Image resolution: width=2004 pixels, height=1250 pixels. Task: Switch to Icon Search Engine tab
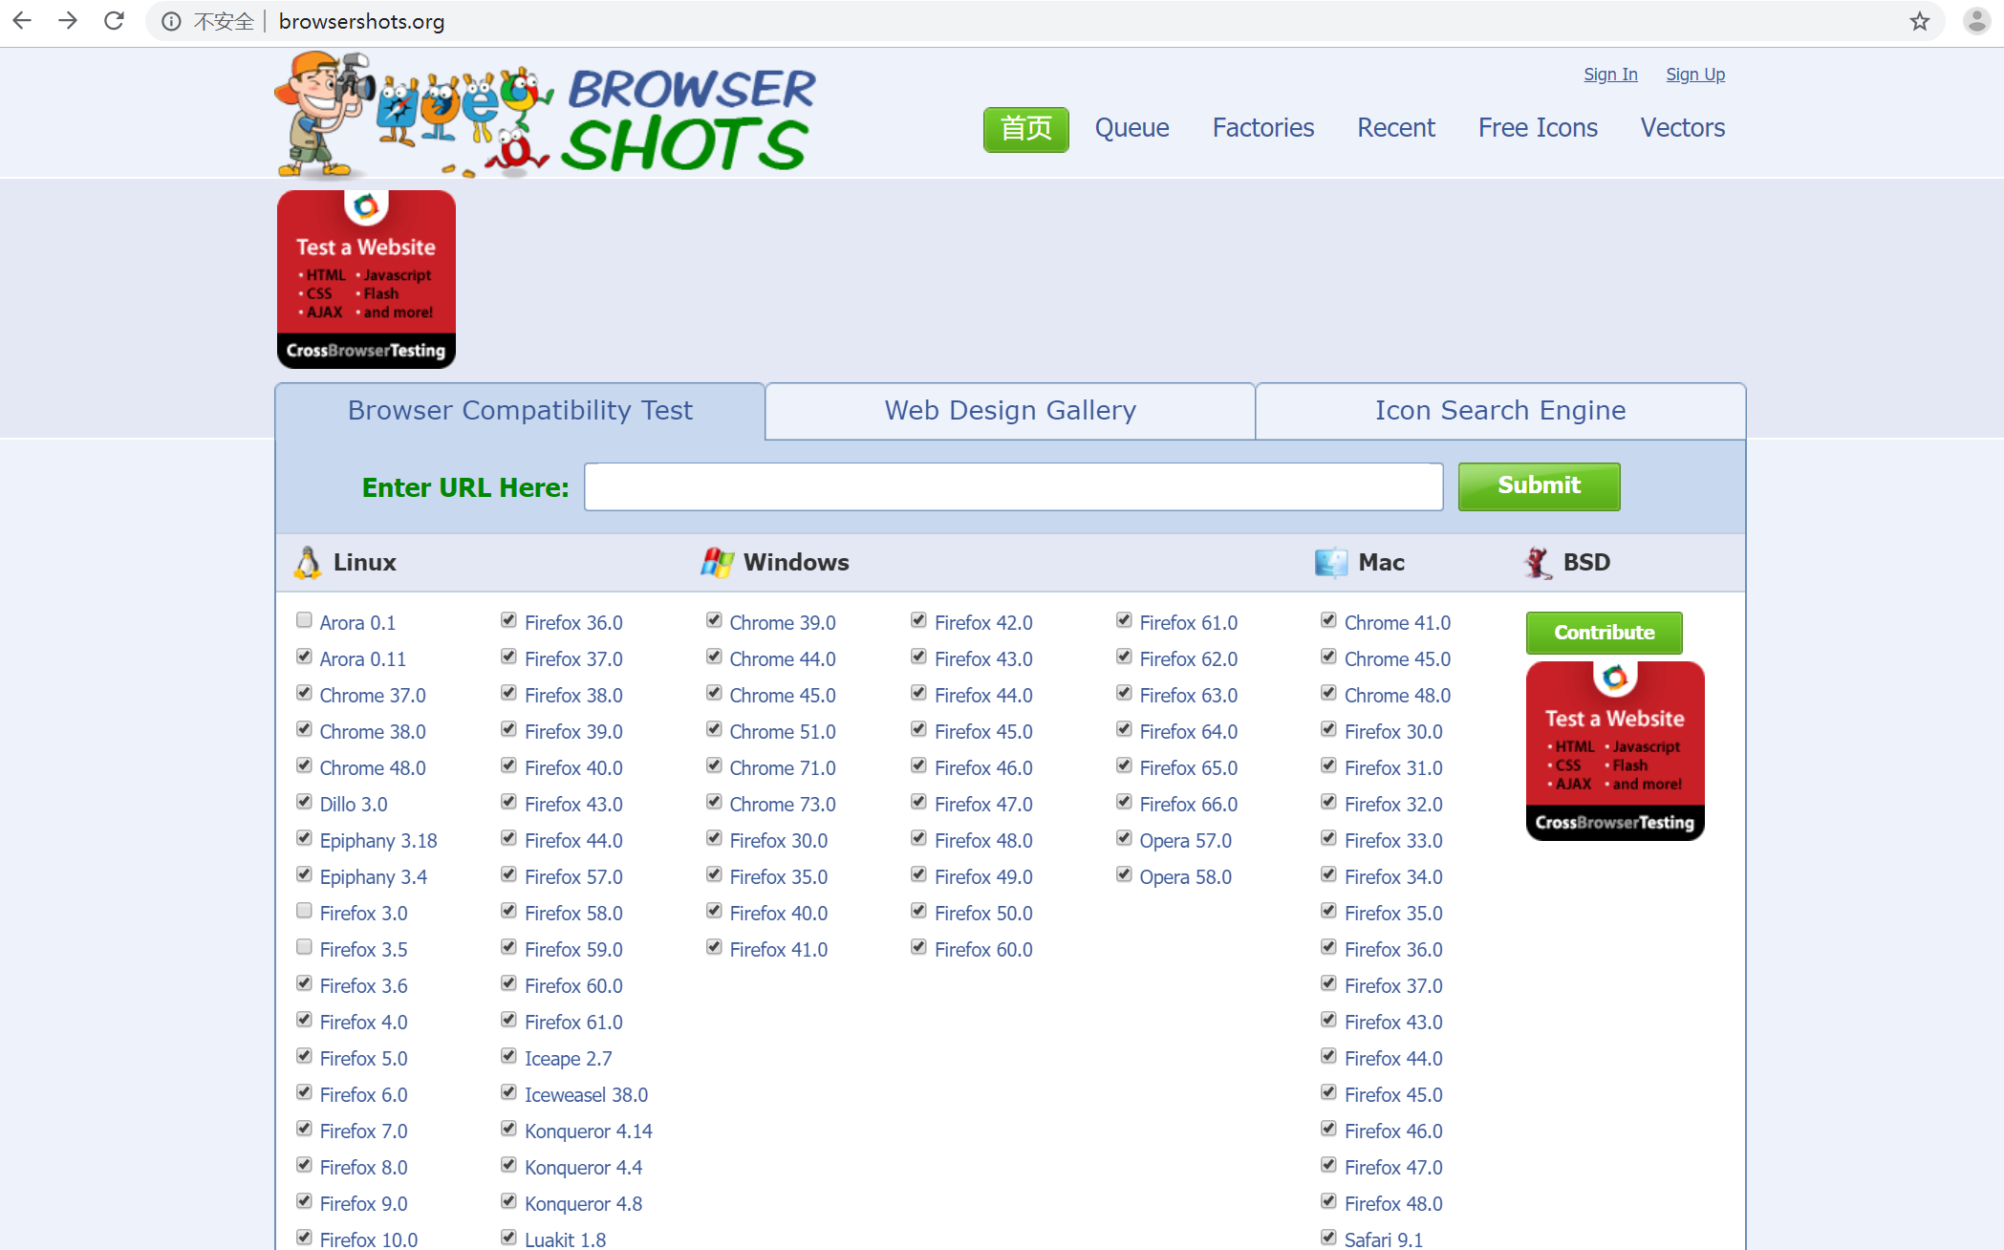(x=1500, y=411)
